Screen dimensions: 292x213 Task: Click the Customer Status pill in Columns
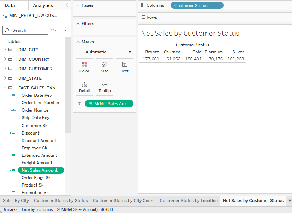197,5
